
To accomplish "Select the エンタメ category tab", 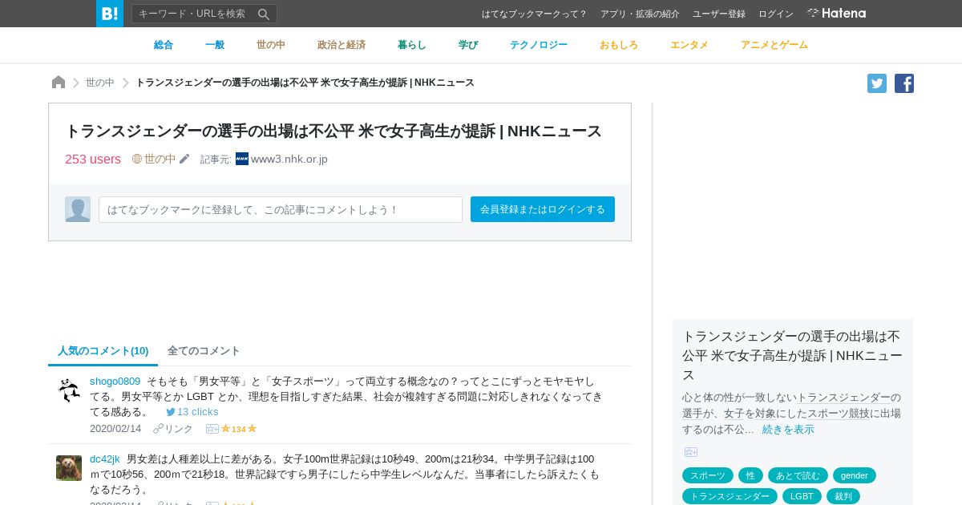I will coord(689,45).
